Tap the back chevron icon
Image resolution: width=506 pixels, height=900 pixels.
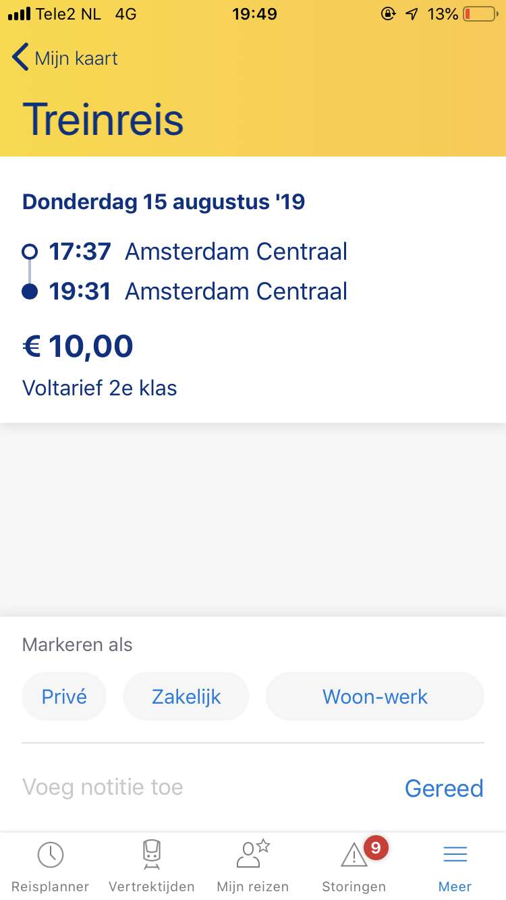click(x=20, y=58)
